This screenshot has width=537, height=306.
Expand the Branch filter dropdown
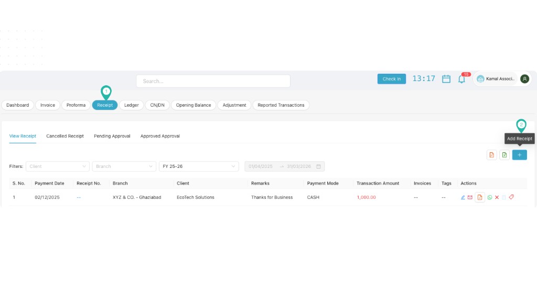(x=124, y=166)
